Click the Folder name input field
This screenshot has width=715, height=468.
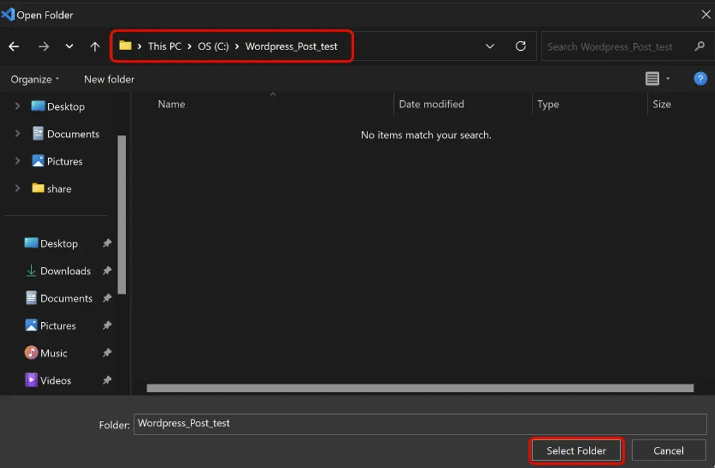click(420, 424)
